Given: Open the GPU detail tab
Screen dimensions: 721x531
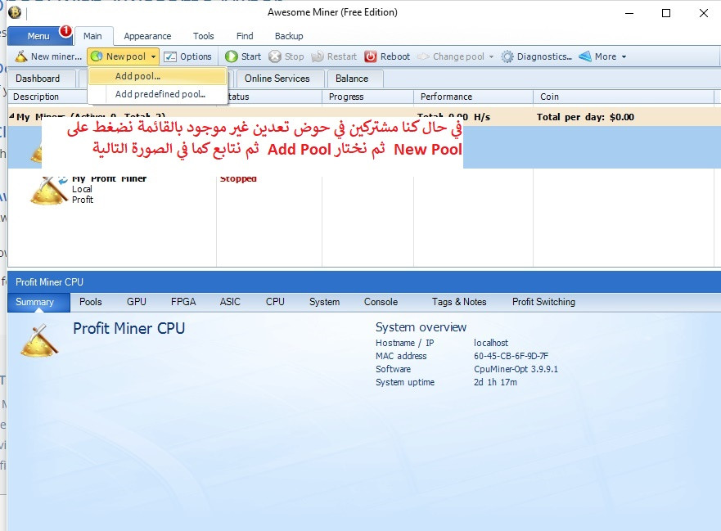Looking at the screenshot, I should tap(137, 302).
